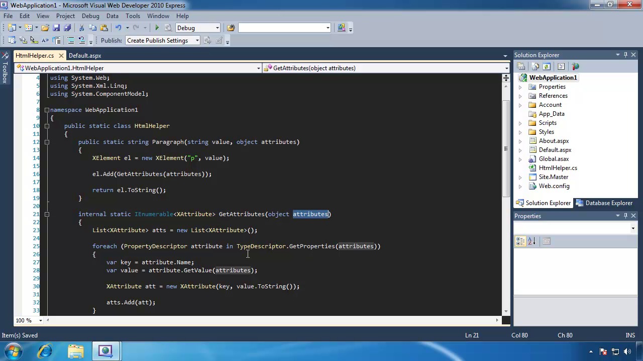Start debugging with the green play icon
The height and width of the screenshot is (361, 643).
157,28
